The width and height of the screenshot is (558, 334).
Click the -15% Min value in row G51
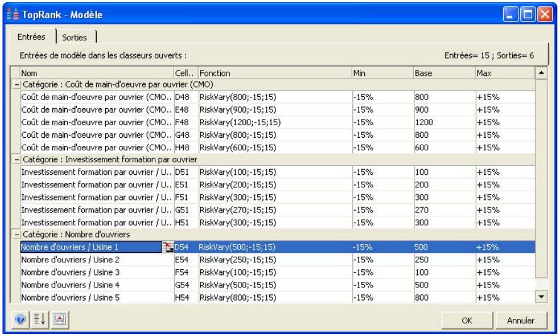point(363,210)
